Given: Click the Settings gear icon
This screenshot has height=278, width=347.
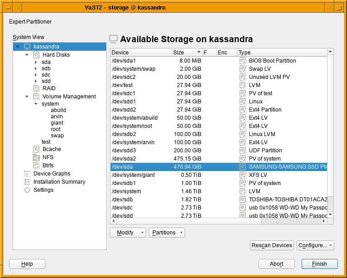Looking at the screenshot, I should [x=27, y=190].
